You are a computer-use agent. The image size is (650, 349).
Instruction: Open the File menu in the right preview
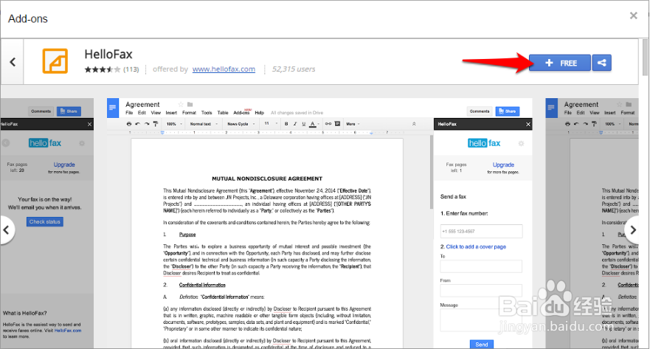click(568, 113)
